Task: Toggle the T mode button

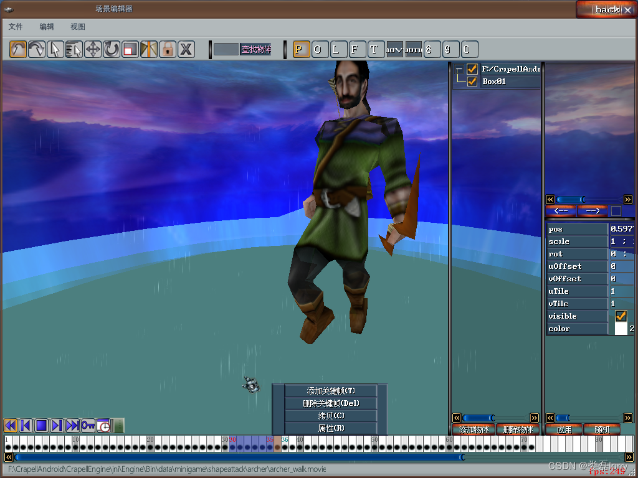Action: point(376,50)
